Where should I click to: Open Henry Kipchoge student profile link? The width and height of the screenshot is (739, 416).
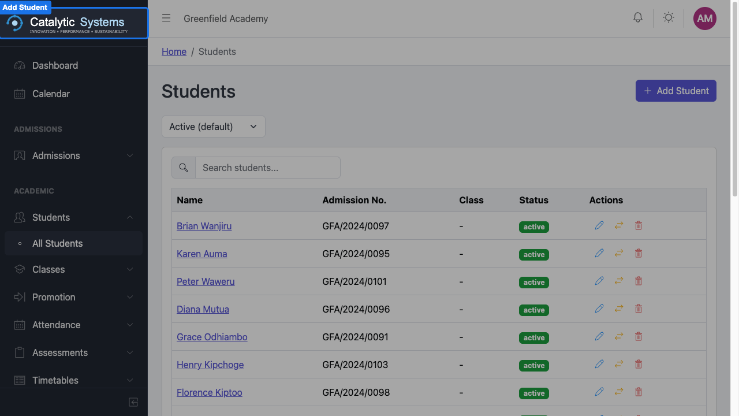click(210, 365)
